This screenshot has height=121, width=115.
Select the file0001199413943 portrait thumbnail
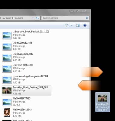(7, 113)
